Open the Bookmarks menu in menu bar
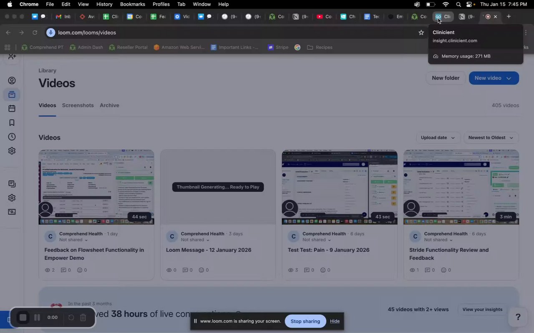This screenshot has width=534, height=333. click(132, 4)
